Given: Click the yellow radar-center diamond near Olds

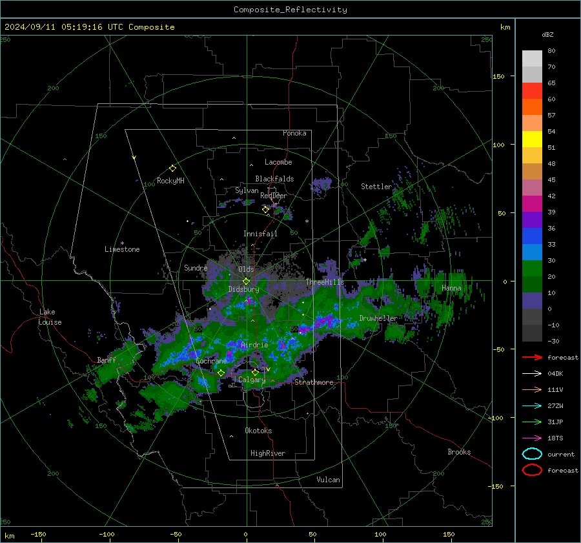Looking at the screenshot, I should tap(247, 282).
